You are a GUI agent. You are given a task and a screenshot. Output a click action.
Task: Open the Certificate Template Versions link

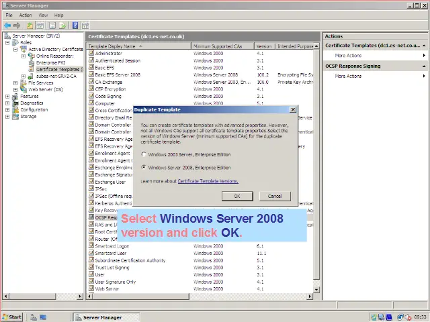[208, 181]
